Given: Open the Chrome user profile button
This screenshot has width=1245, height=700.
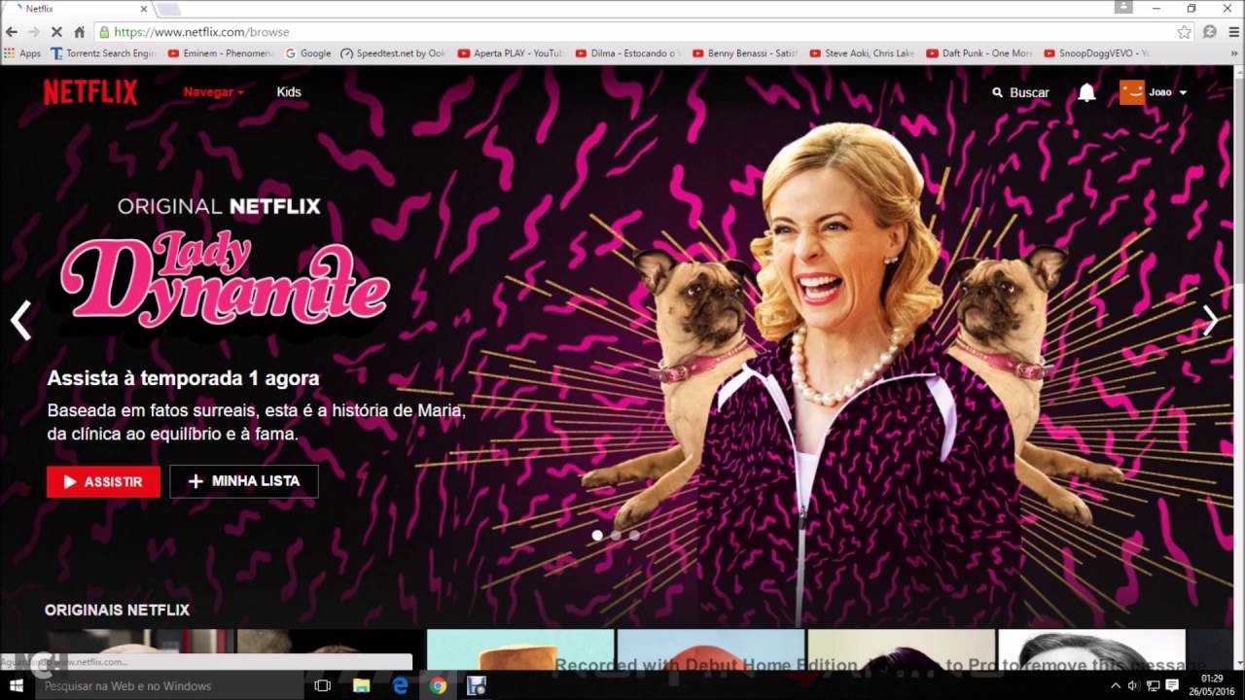Looking at the screenshot, I should tap(1124, 8).
